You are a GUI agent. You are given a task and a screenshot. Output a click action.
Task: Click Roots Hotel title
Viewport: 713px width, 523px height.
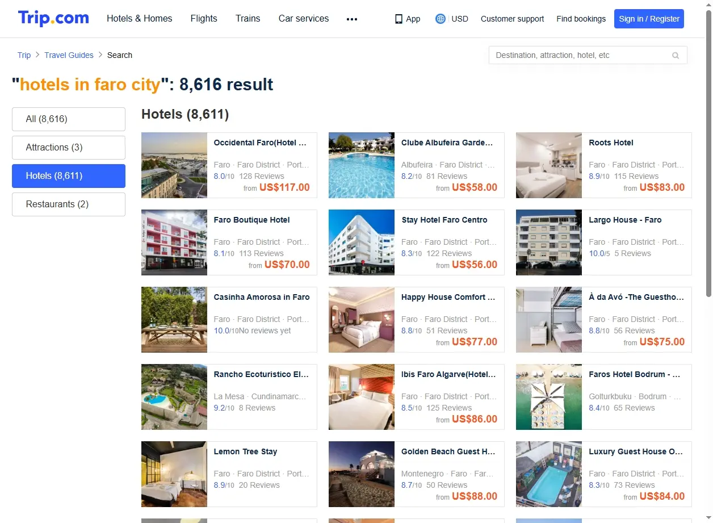tap(611, 143)
